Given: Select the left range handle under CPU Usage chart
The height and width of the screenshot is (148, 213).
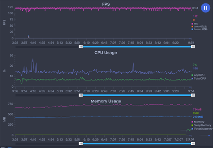Looking at the screenshot, I should pyautogui.click(x=81, y=95).
